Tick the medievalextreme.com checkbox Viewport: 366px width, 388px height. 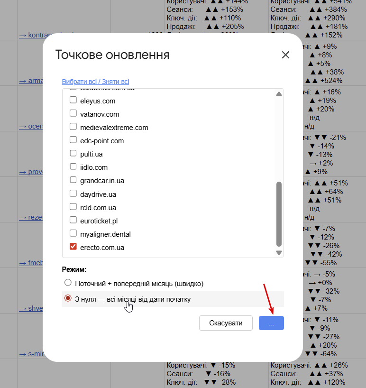(x=73, y=127)
